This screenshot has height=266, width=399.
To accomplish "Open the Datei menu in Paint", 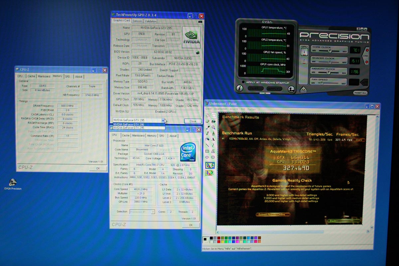I will click(208, 109).
